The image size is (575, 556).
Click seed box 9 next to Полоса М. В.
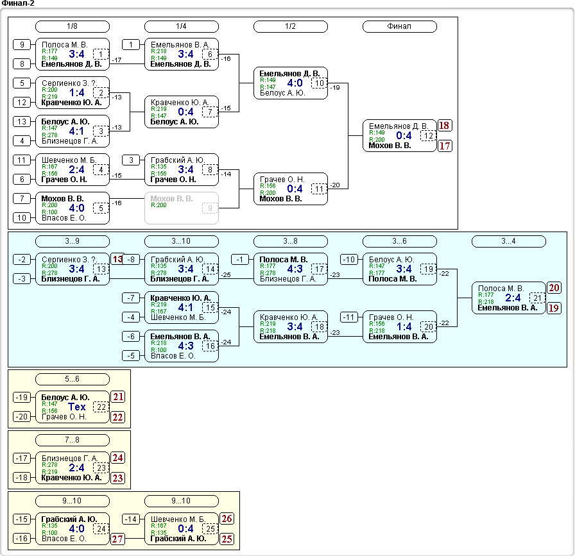(22, 44)
